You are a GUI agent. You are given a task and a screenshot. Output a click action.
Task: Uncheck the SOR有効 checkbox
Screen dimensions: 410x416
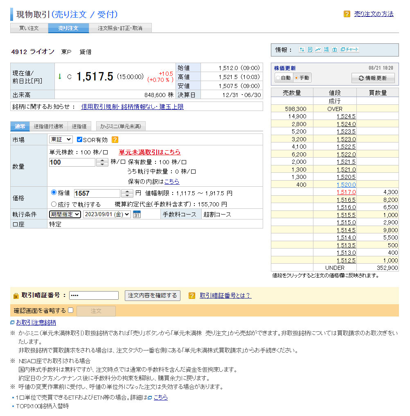tap(79, 140)
